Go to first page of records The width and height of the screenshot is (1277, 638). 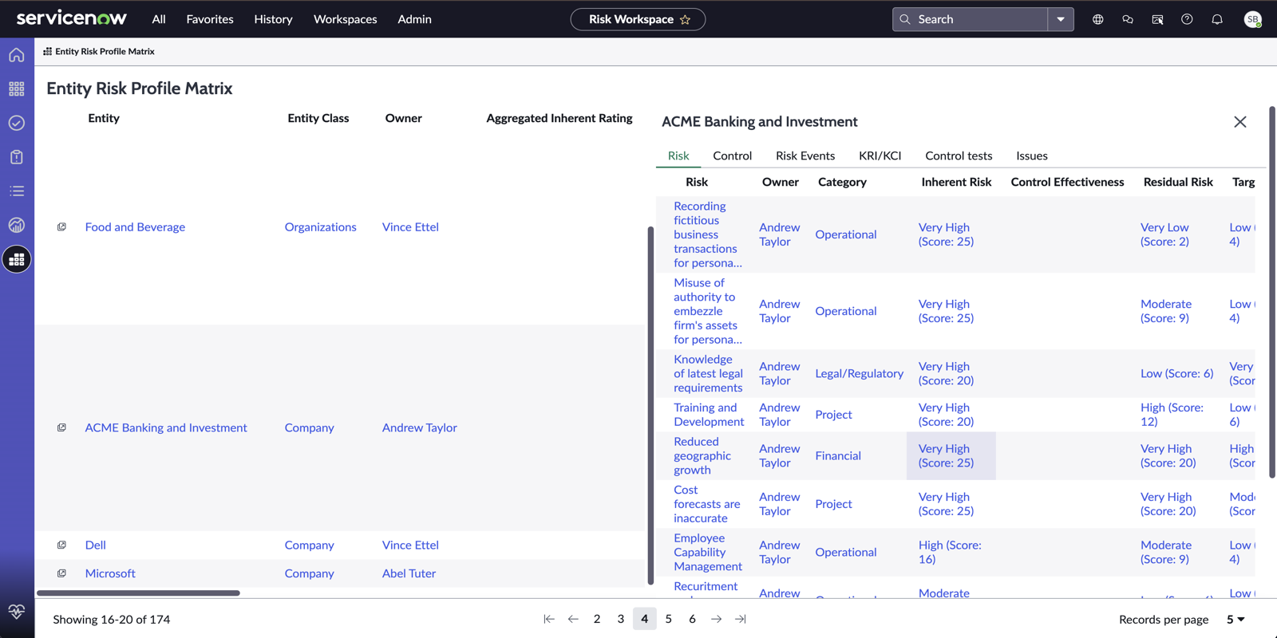tap(549, 619)
